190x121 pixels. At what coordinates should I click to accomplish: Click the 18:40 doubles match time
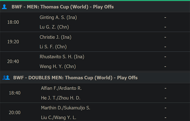pyautogui.click(x=15, y=93)
